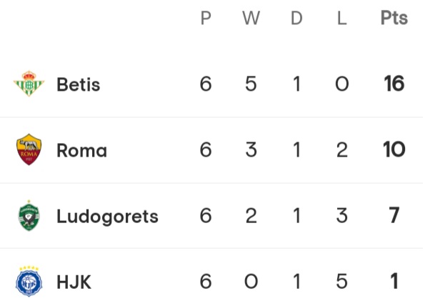The height and width of the screenshot is (301, 430).
Task: Click the AS Roma crest icon
Action: coord(29,149)
